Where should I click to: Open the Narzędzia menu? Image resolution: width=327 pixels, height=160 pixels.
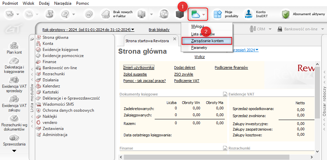click(x=63, y=3)
